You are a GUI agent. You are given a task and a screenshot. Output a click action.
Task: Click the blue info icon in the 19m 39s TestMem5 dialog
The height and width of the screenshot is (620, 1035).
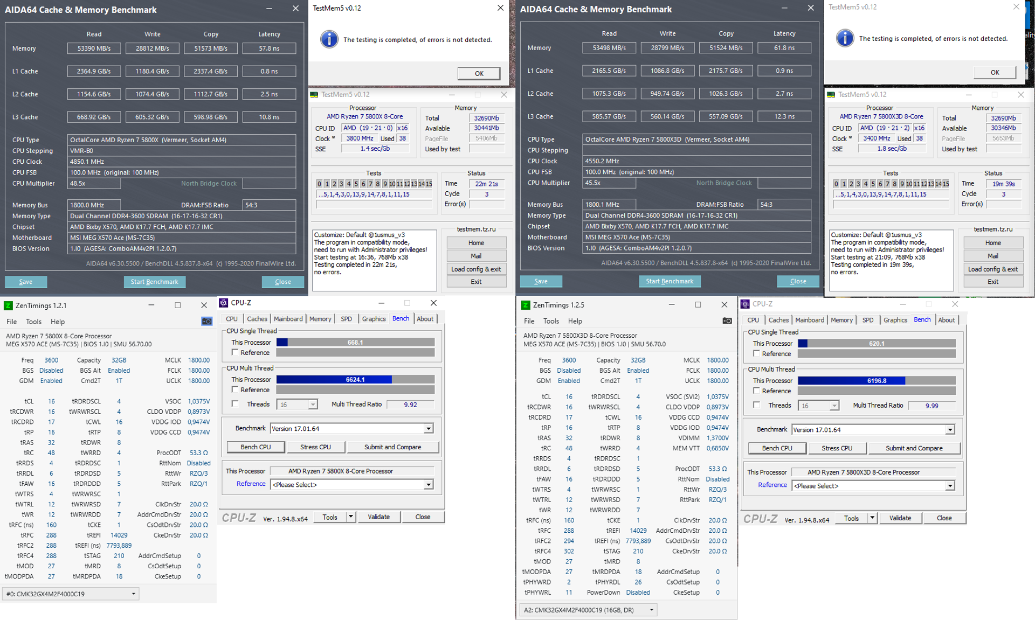(x=845, y=38)
